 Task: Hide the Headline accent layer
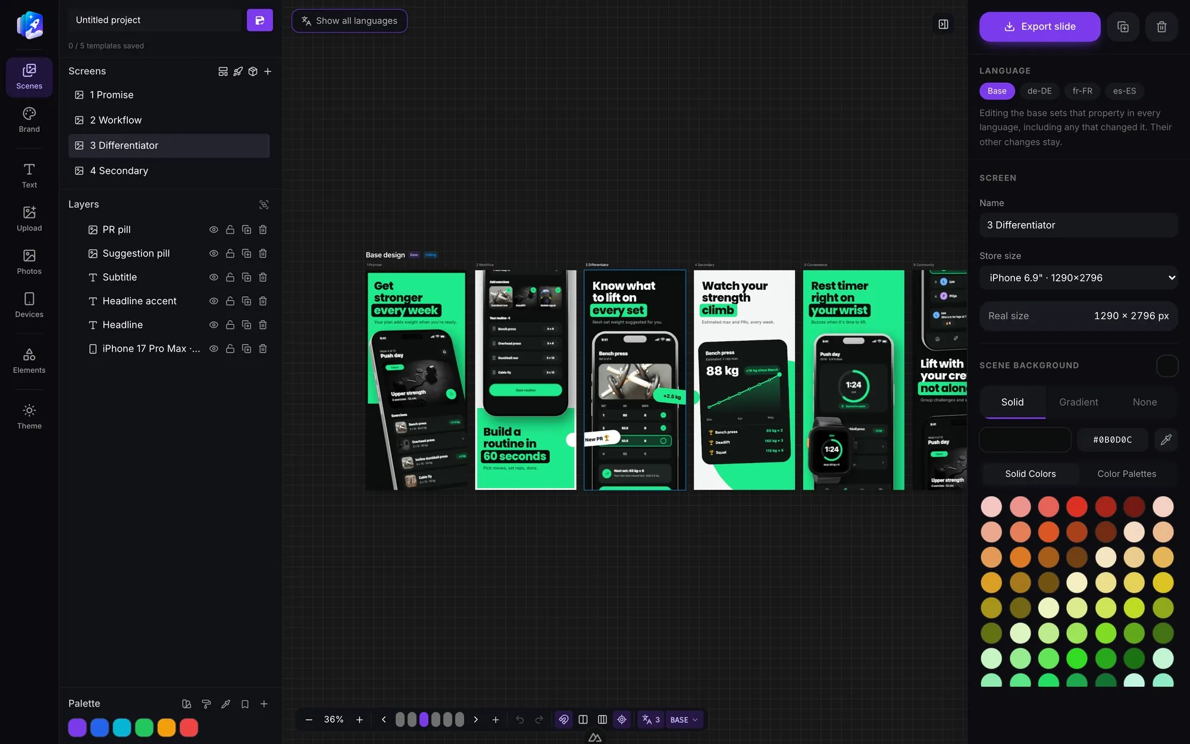pos(214,301)
